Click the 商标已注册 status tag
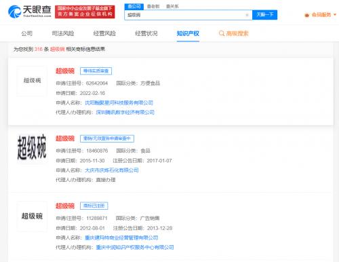The width and height of the screenshot is (339, 262). point(94,206)
